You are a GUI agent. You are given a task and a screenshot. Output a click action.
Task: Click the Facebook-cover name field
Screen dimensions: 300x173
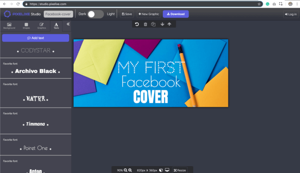[x=59, y=14]
